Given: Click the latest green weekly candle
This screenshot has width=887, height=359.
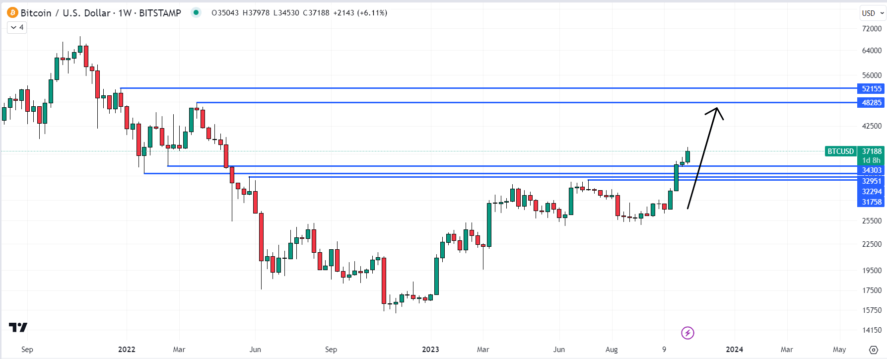Looking at the screenshot, I should tap(688, 155).
